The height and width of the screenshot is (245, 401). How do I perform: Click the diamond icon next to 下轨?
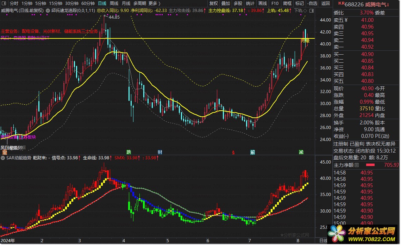pyautogui.click(x=305, y=11)
